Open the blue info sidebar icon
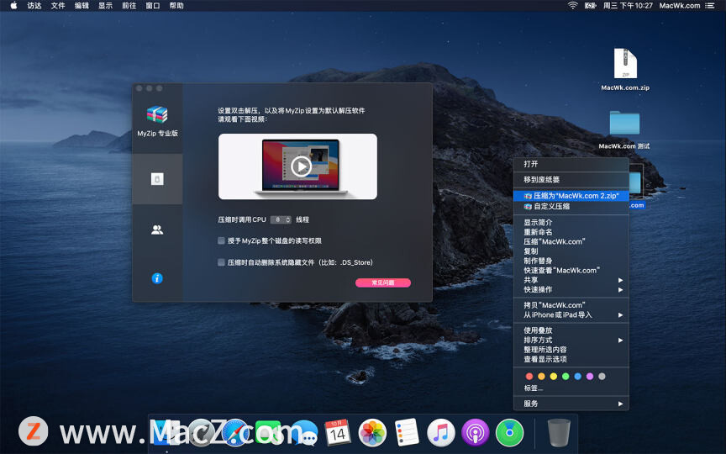This screenshot has width=726, height=454. point(157,278)
